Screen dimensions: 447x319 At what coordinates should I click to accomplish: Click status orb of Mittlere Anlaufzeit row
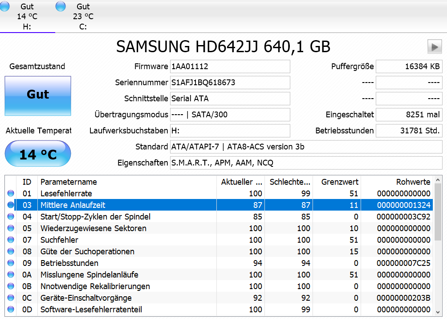[x=11, y=205]
